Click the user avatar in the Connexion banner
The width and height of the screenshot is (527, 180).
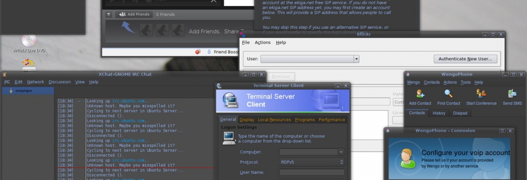tap(407, 158)
